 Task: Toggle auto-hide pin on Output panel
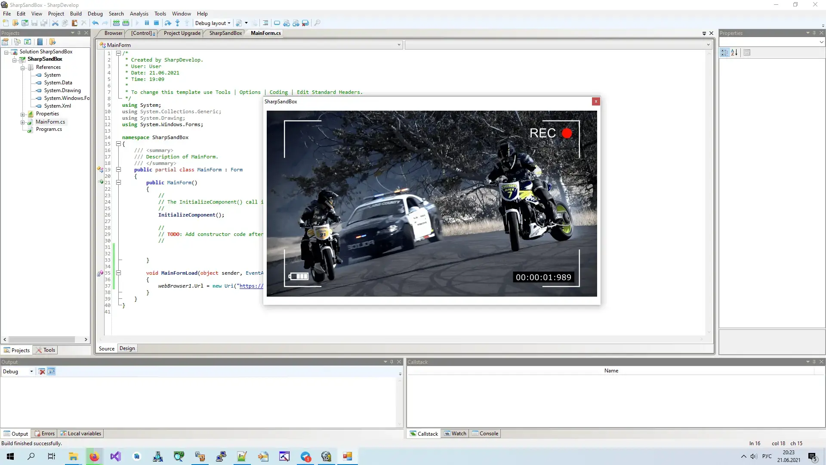392,362
